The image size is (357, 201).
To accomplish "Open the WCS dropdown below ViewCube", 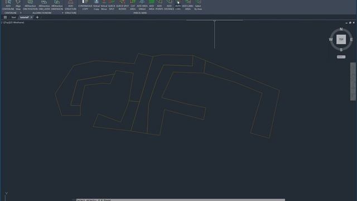I will [x=341, y=57].
